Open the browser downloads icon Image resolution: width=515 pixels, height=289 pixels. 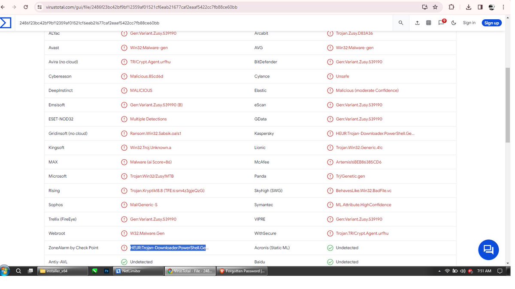[x=469, y=7]
